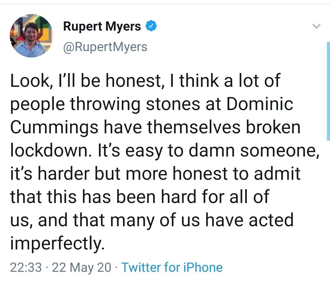Click the 22 May 20 date
Viewport: 330px width, 284px height.
coord(81,267)
